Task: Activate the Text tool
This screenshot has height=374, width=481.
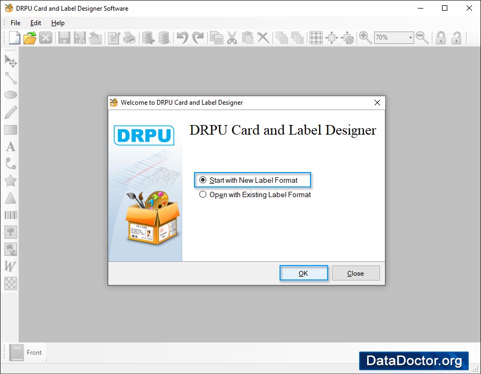Action: [x=11, y=146]
